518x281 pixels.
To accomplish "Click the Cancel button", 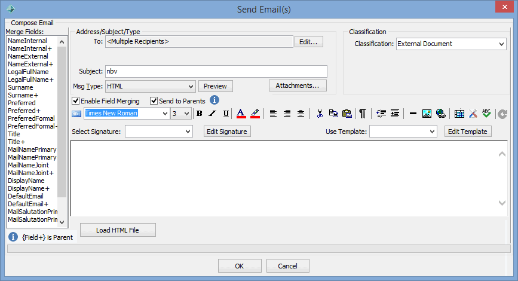I will coord(288,266).
